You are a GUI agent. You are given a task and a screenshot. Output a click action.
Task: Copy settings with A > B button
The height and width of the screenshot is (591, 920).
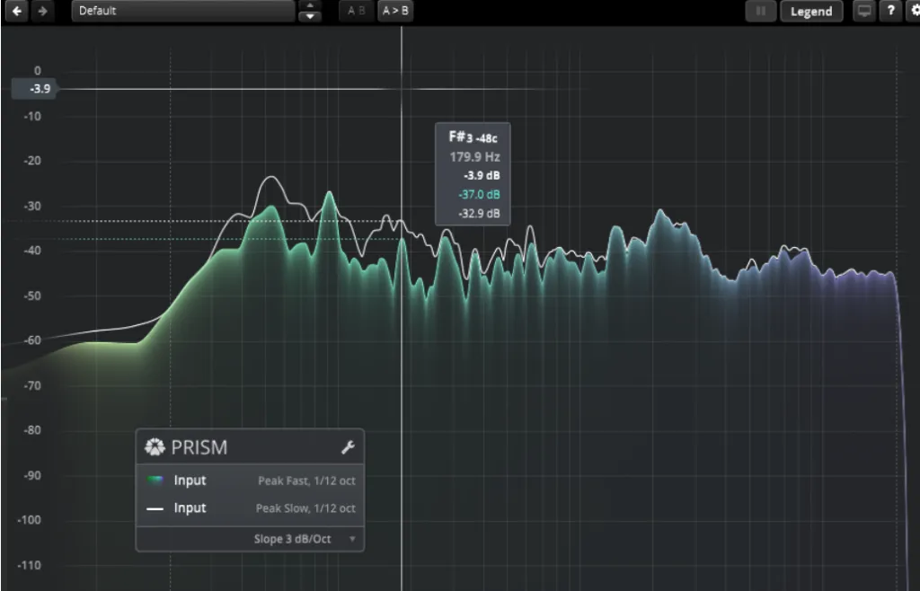coord(395,11)
